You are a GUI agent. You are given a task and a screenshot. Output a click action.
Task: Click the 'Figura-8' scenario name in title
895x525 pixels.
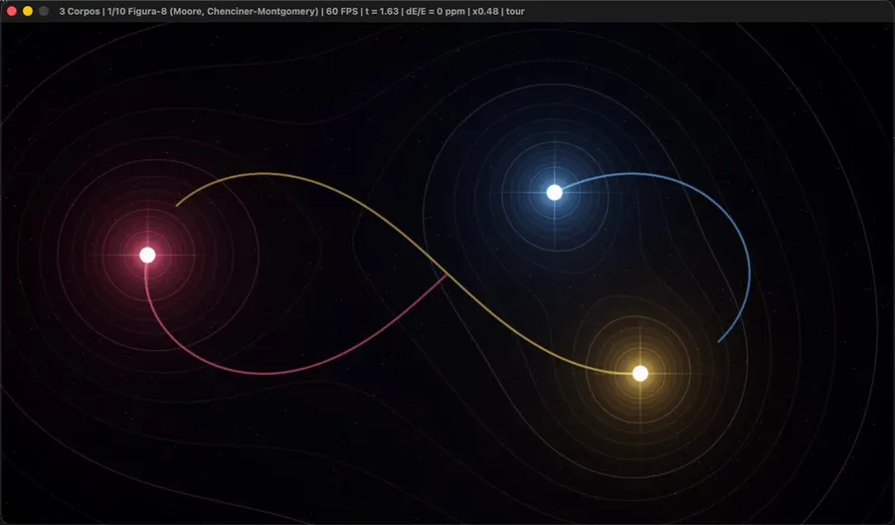pos(147,11)
